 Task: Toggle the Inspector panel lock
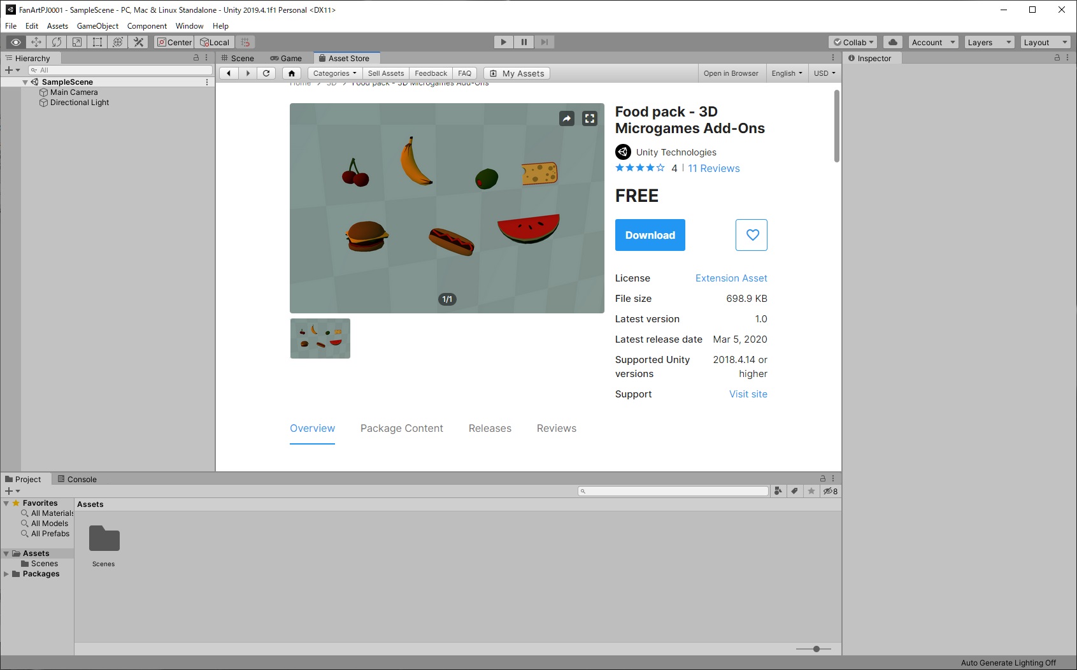click(x=1057, y=57)
